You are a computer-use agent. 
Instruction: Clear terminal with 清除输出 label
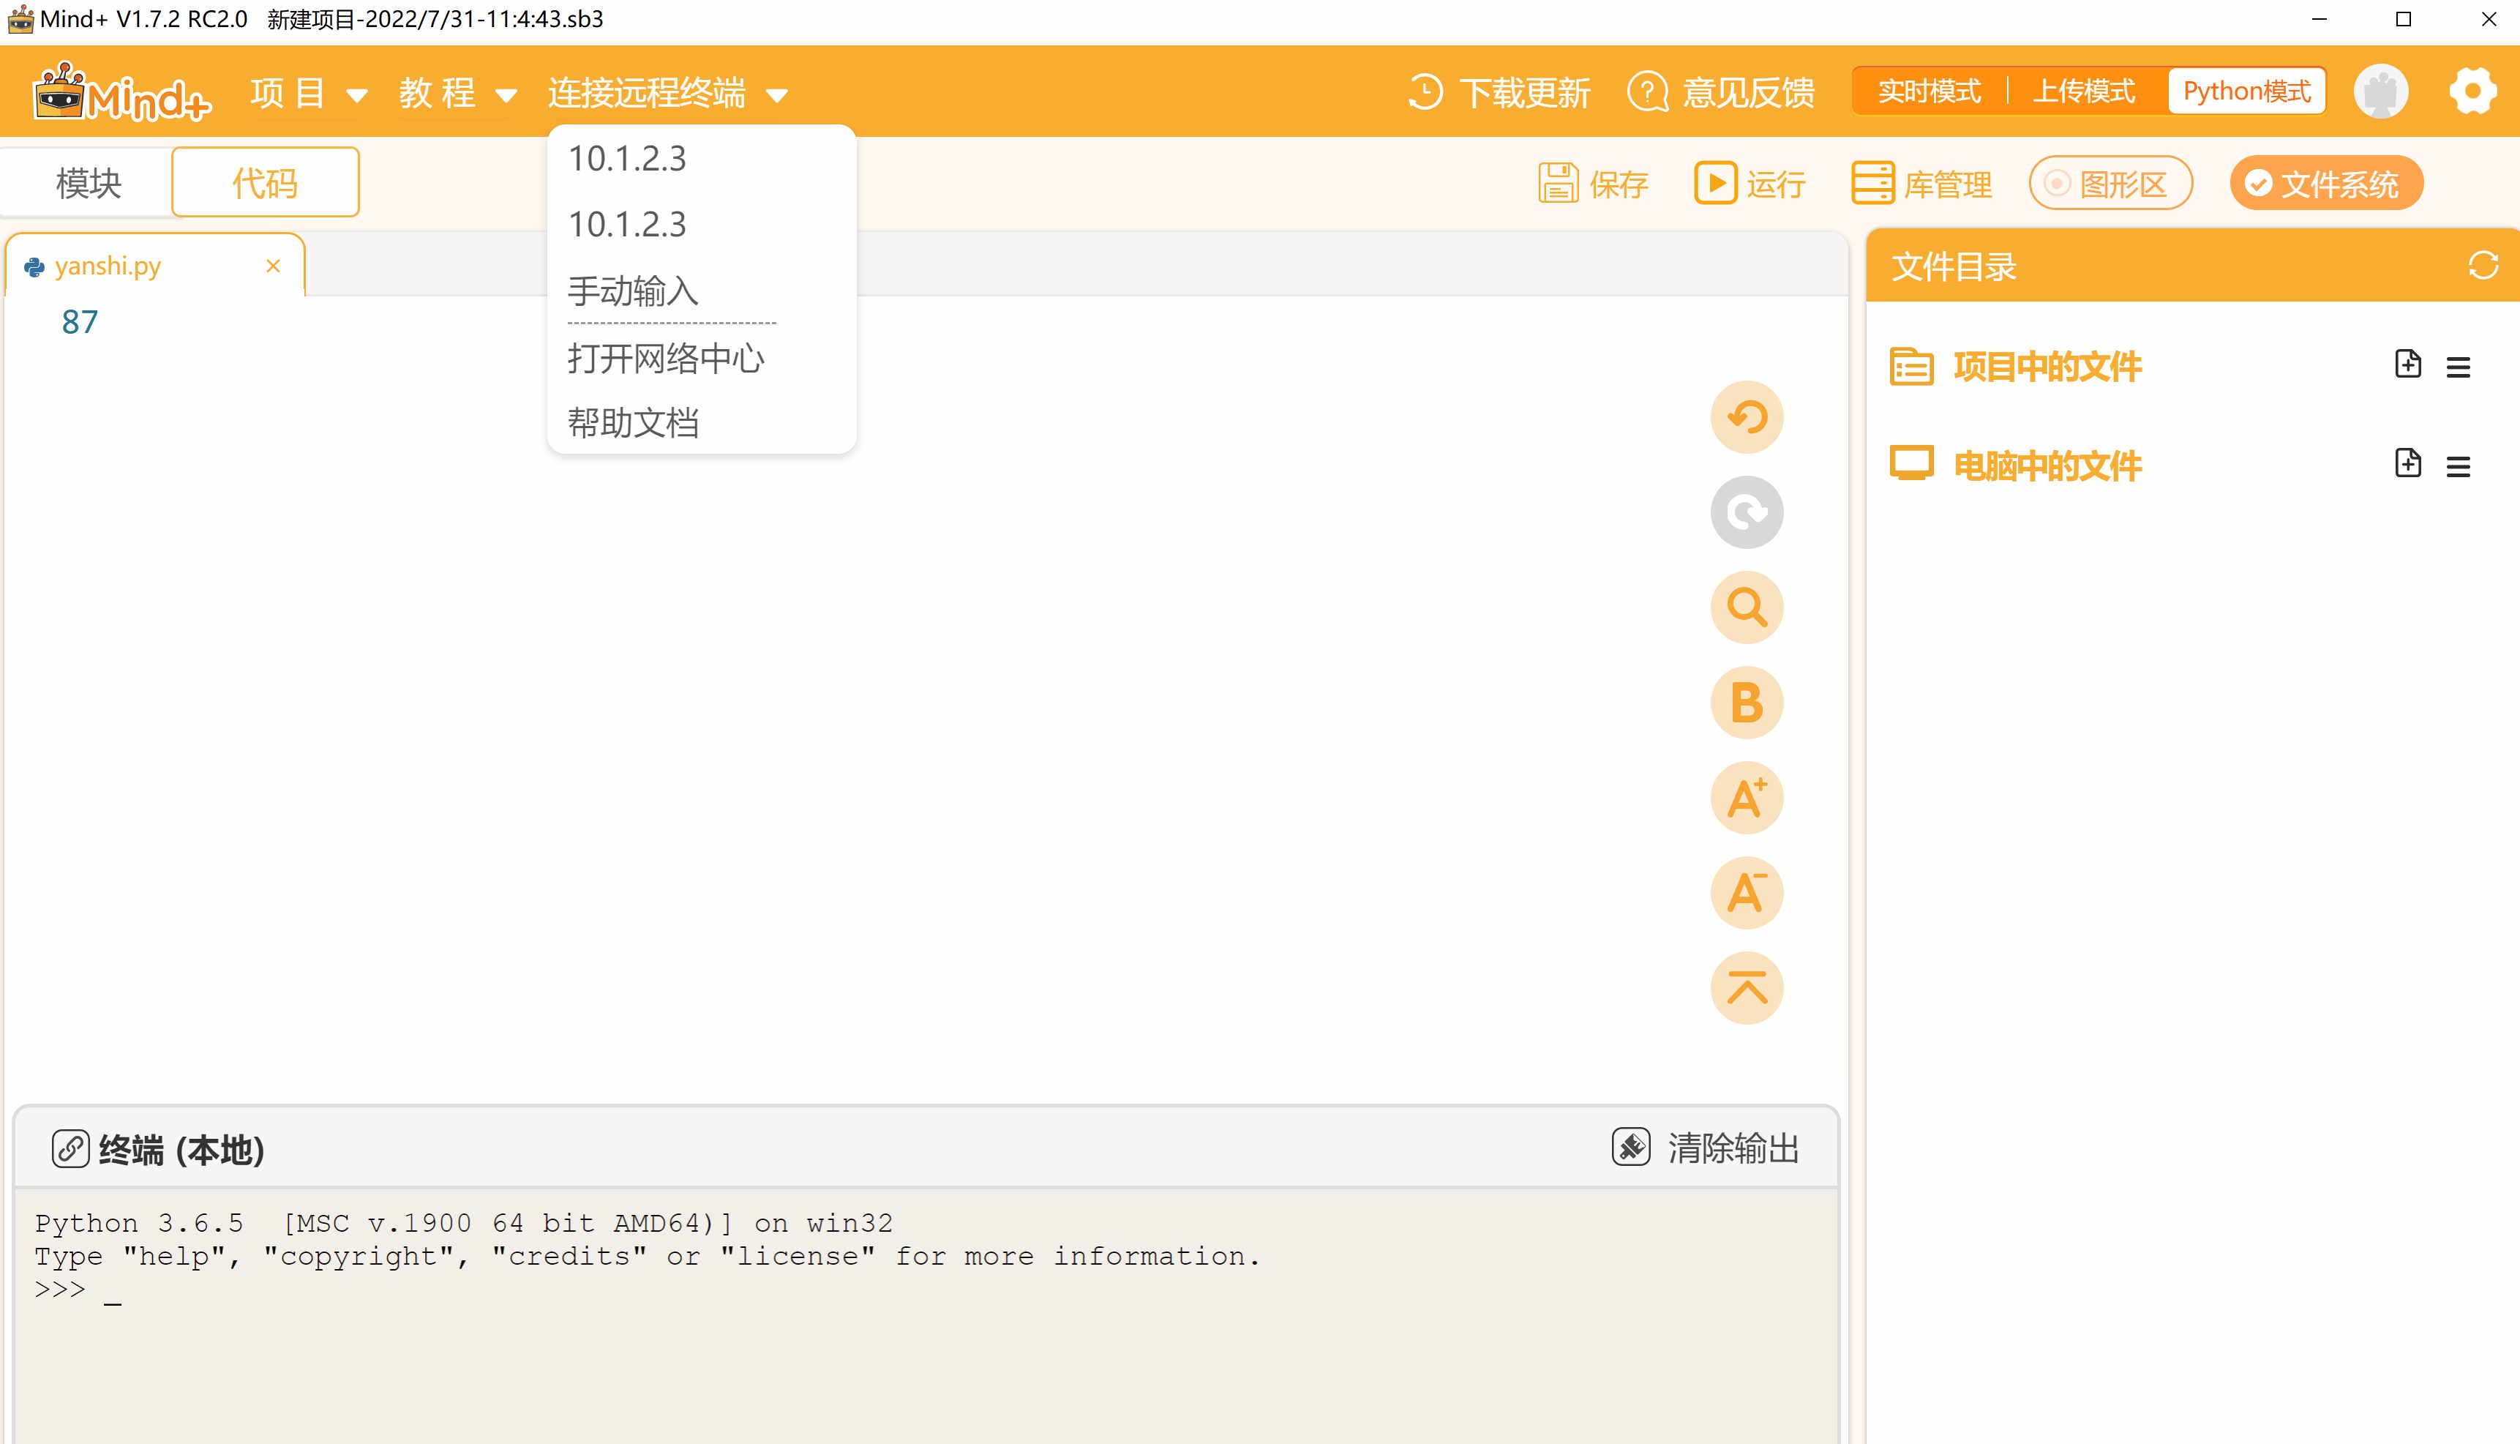click(x=1733, y=1148)
